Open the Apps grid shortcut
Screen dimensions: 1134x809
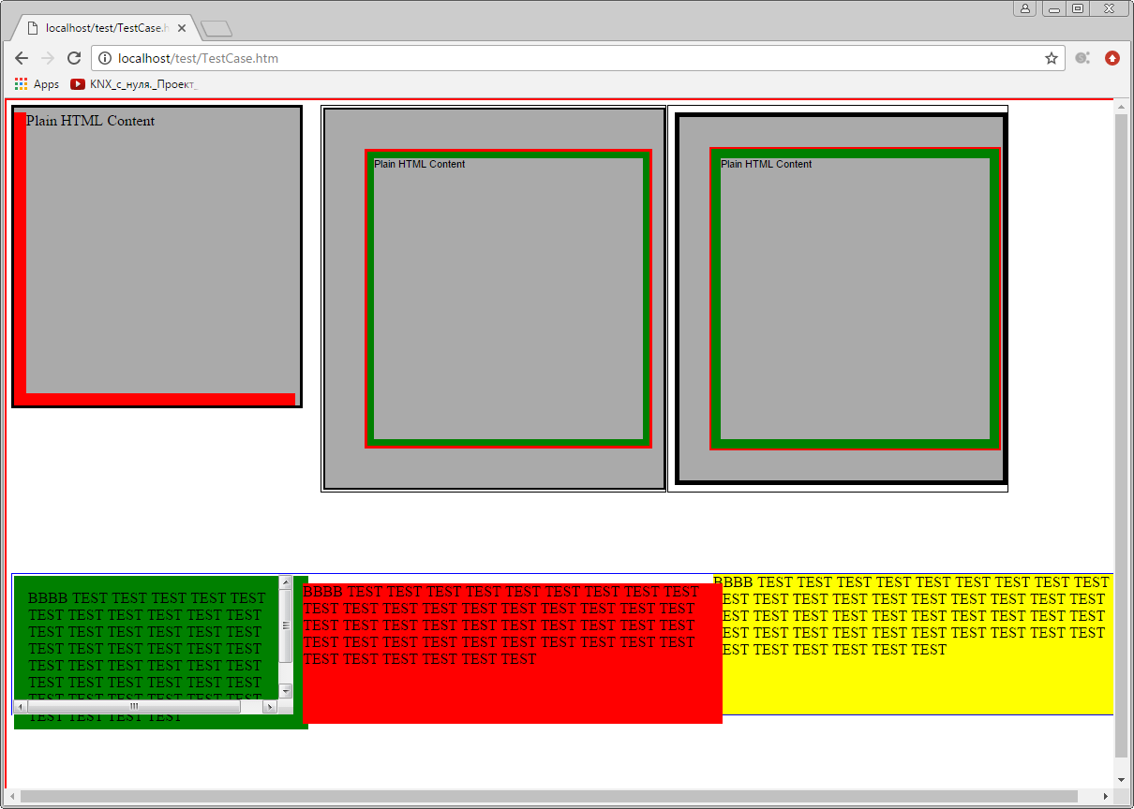[37, 84]
